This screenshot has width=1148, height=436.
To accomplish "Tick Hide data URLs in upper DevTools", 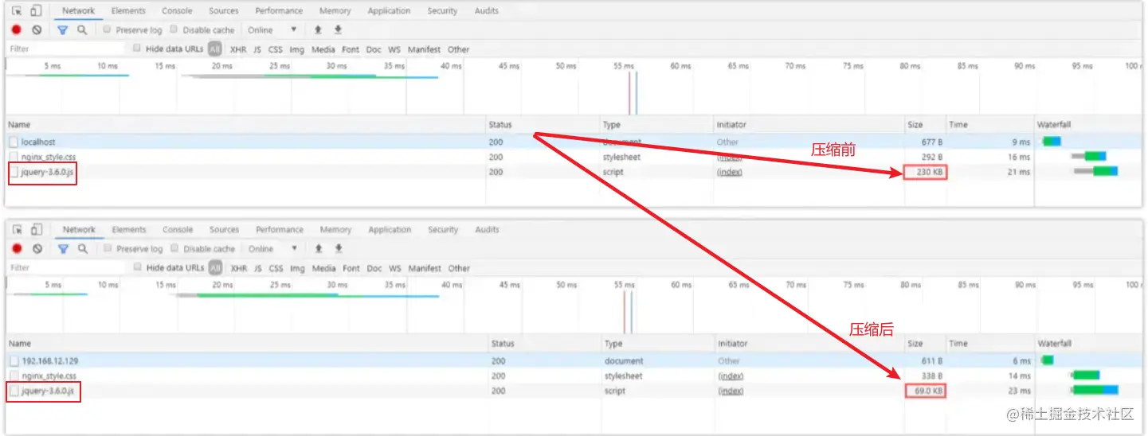I will coord(137,49).
